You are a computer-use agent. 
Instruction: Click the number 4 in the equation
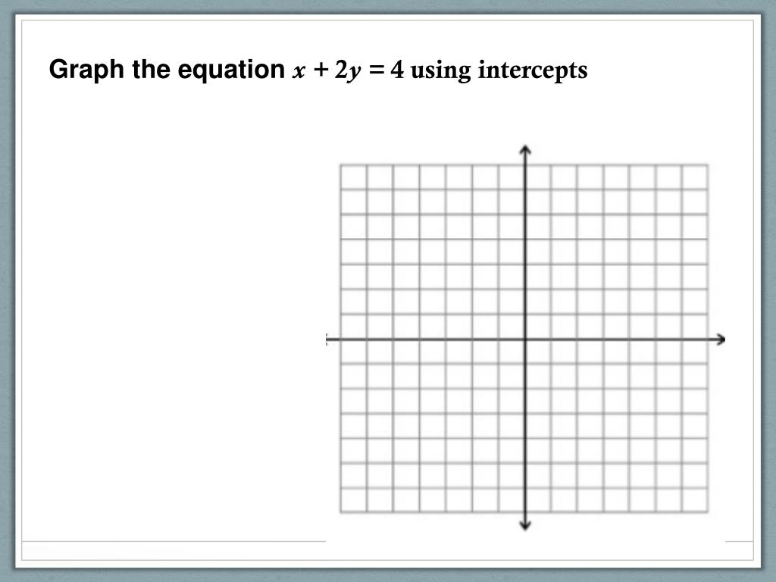[x=397, y=69]
